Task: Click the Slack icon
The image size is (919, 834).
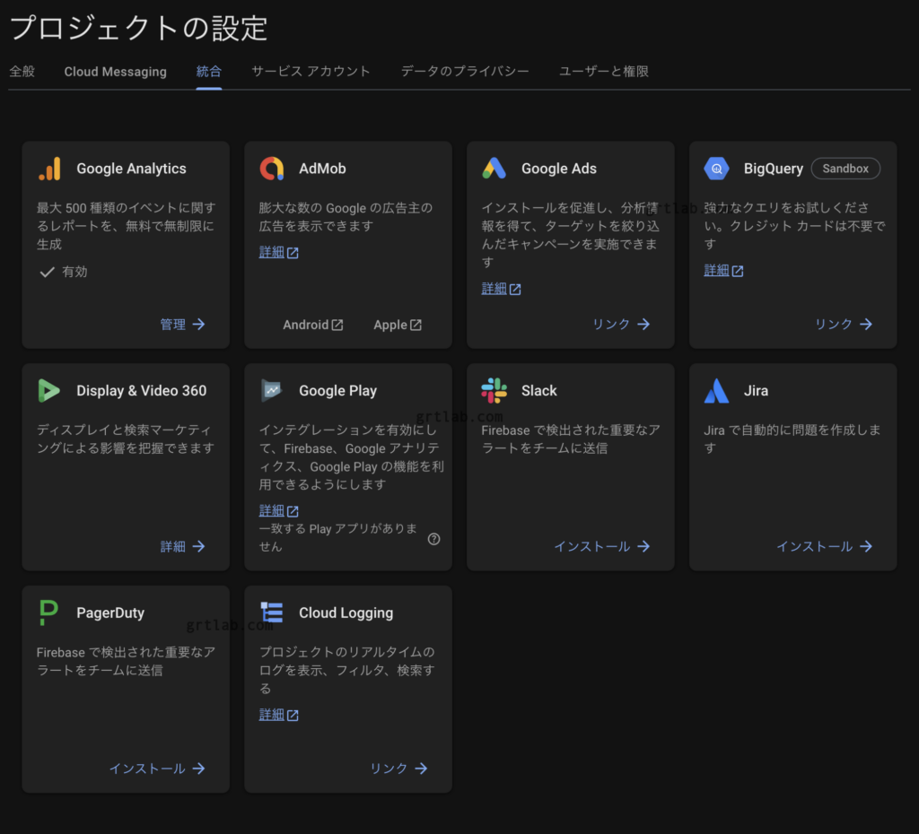Action: coord(495,390)
